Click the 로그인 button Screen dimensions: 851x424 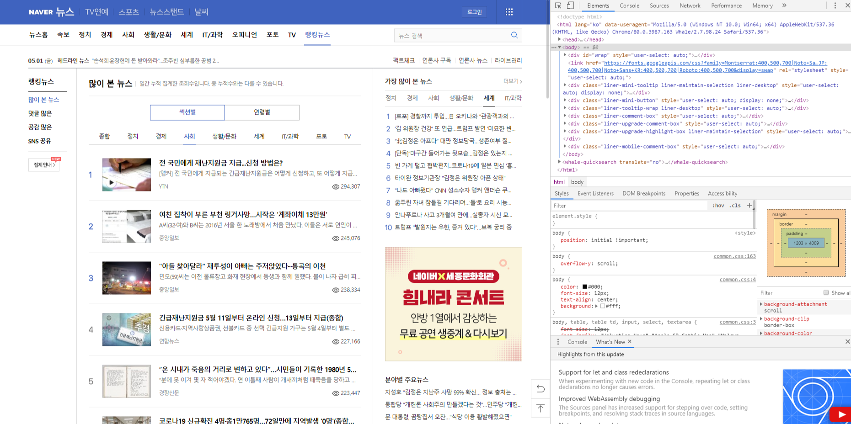pos(475,12)
